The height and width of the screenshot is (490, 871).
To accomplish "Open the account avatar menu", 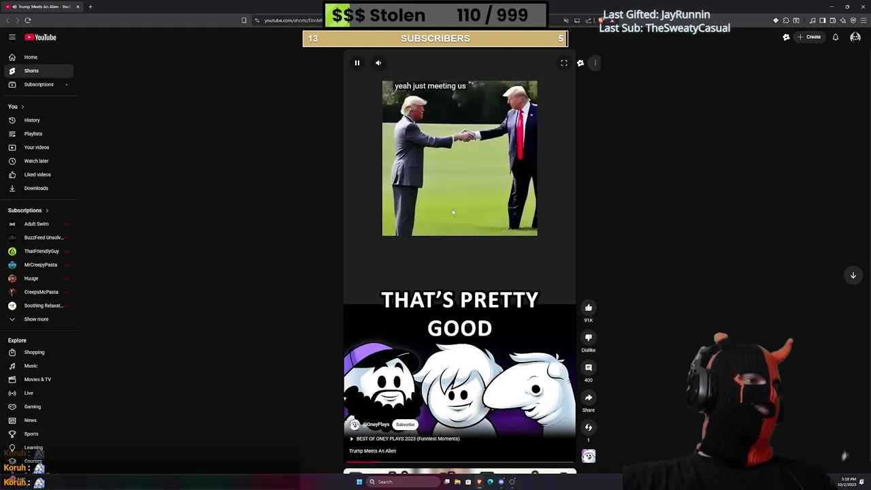I will (x=855, y=37).
